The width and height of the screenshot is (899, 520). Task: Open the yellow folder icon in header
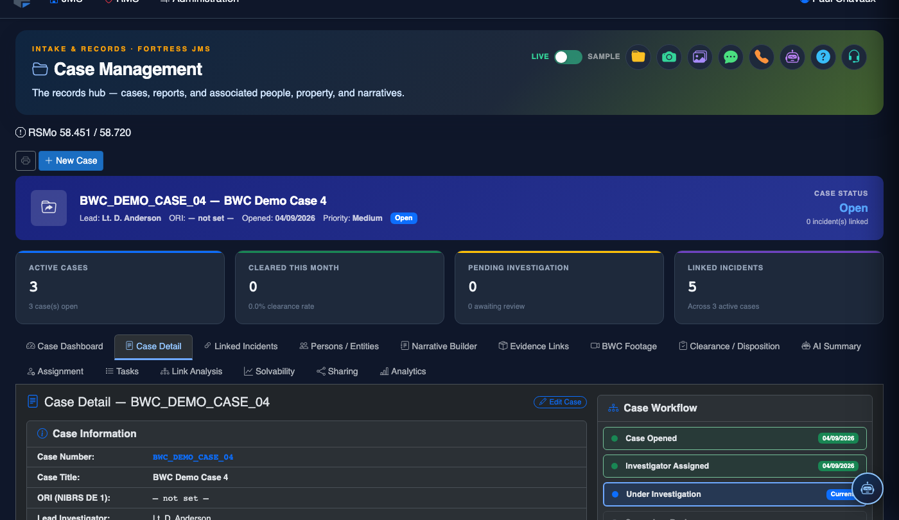638,57
